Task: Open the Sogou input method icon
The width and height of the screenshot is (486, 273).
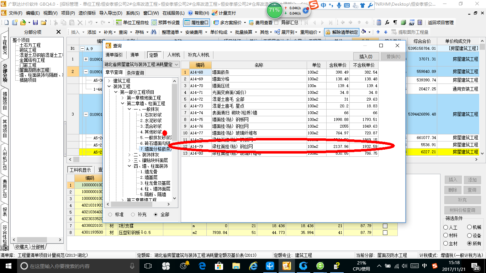Action: click(314, 5)
